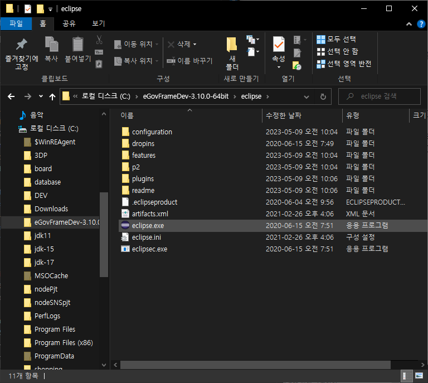The image size is (428, 383).
Task: Click the eclipse search field
Action: pyautogui.click(x=380, y=96)
